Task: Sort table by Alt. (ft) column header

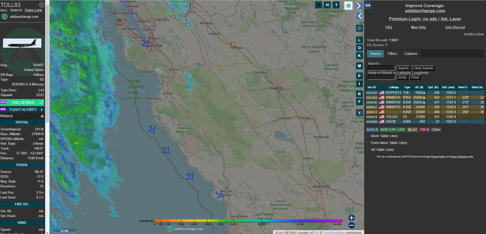Action: (419, 87)
